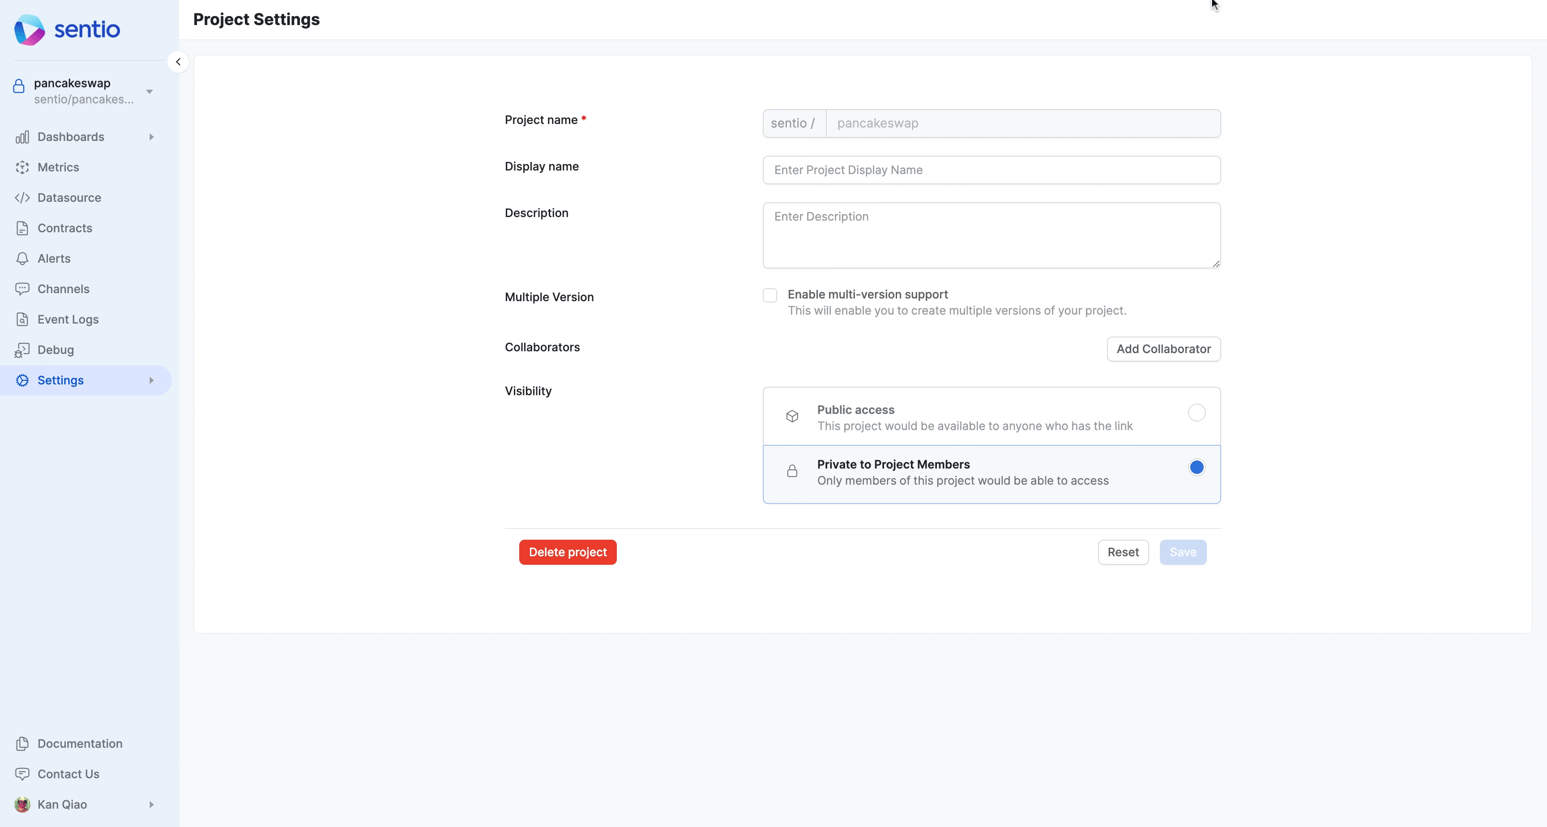Screen dimensions: 1547x827
Task: Focus the Display name input field
Action: click(991, 170)
